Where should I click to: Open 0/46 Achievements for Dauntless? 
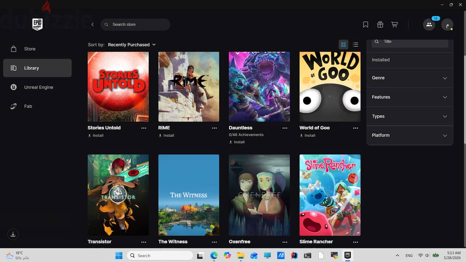pos(246,135)
